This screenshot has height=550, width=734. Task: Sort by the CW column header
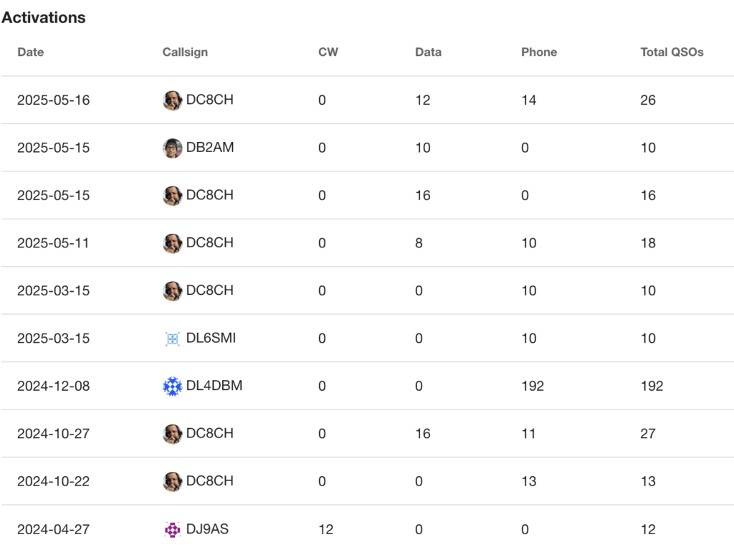tap(328, 52)
